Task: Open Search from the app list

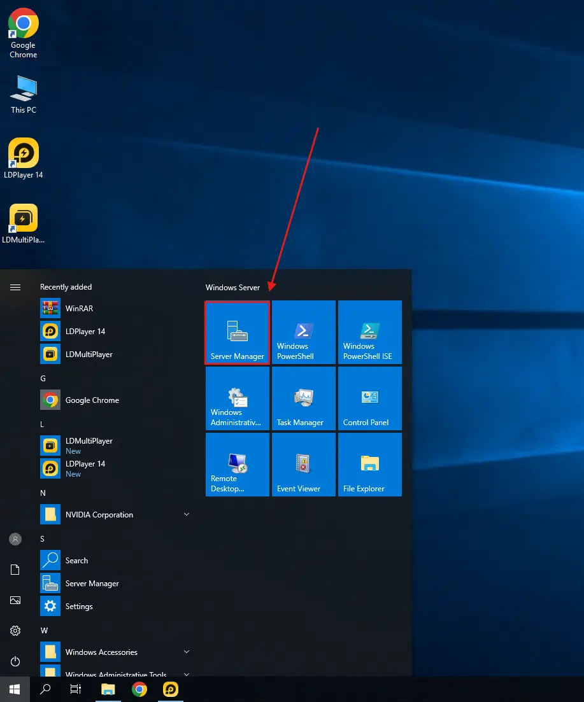Action: click(x=115, y=561)
